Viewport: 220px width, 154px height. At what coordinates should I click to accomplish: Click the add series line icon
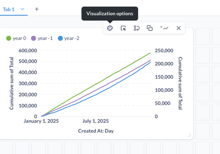(164, 28)
